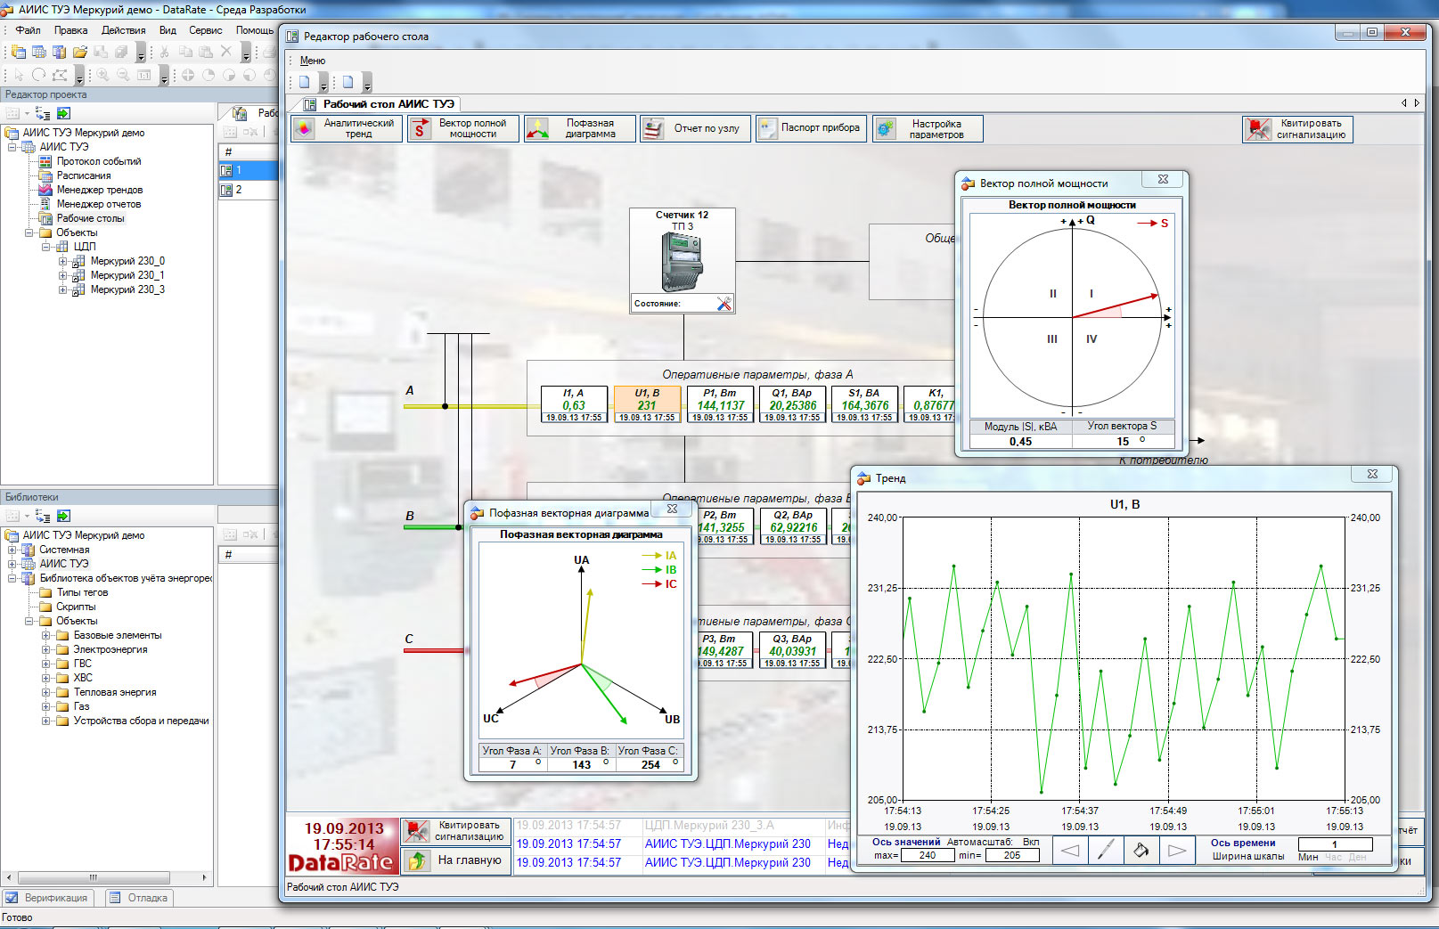The width and height of the screenshot is (1439, 929).
Task: Open first toolbar overflow dropdown in main window
Action: [141, 54]
